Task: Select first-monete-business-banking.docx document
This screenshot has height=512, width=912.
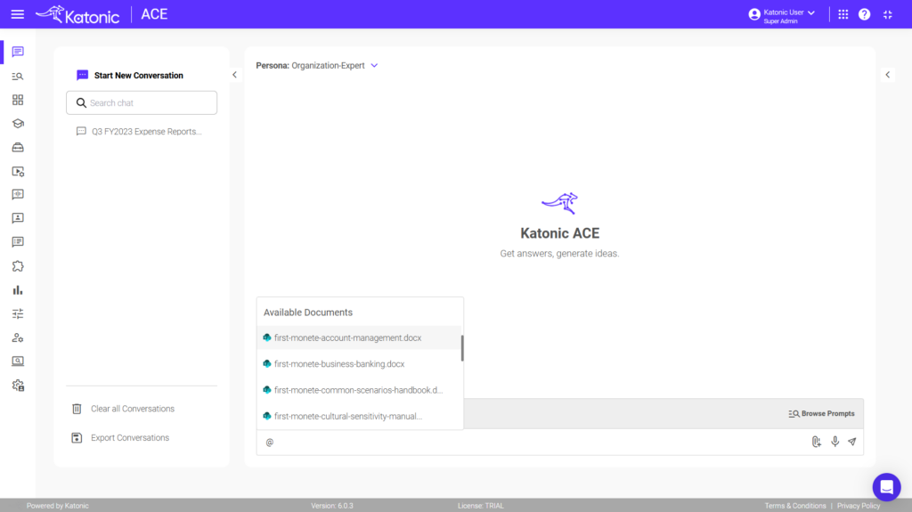Action: [x=359, y=364]
